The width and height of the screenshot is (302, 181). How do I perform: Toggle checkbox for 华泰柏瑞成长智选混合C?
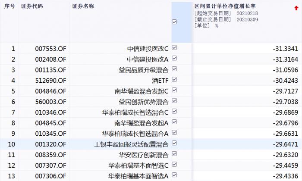pyautogui.click(x=174, y=111)
